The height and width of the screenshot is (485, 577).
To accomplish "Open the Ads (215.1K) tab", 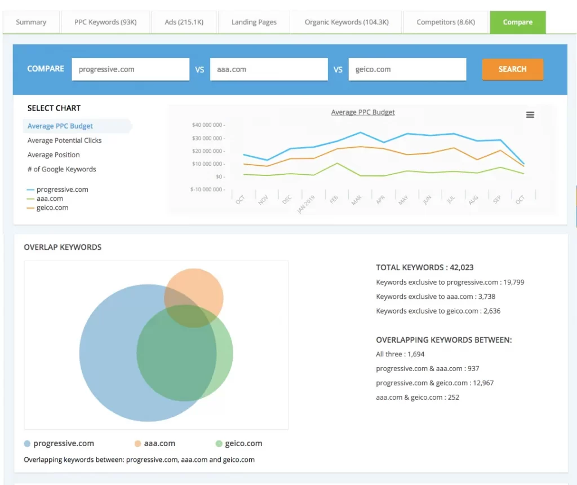I will tap(184, 22).
